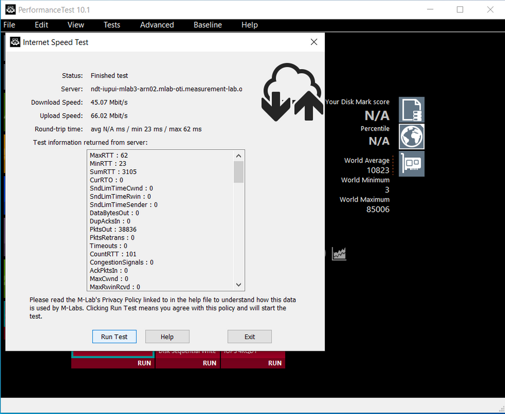Select the "DataBytesOut : 0" line

115,213
